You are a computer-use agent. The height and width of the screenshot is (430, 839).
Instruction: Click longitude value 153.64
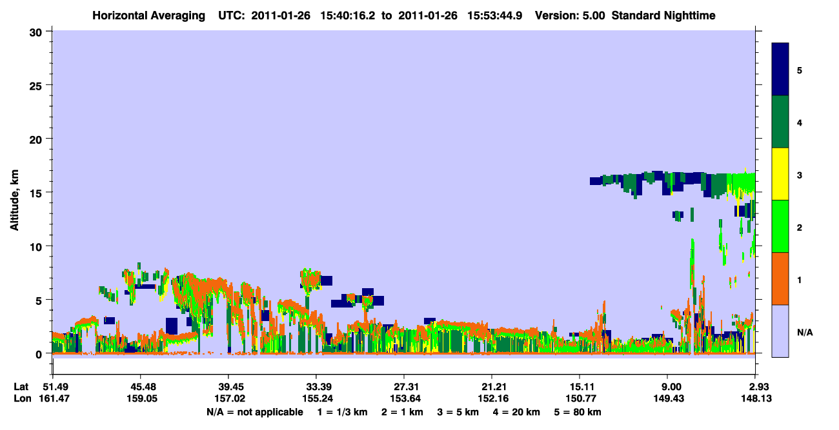coord(404,399)
